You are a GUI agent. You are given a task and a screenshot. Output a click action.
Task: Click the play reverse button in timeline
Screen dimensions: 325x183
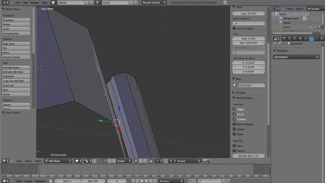click(142, 181)
